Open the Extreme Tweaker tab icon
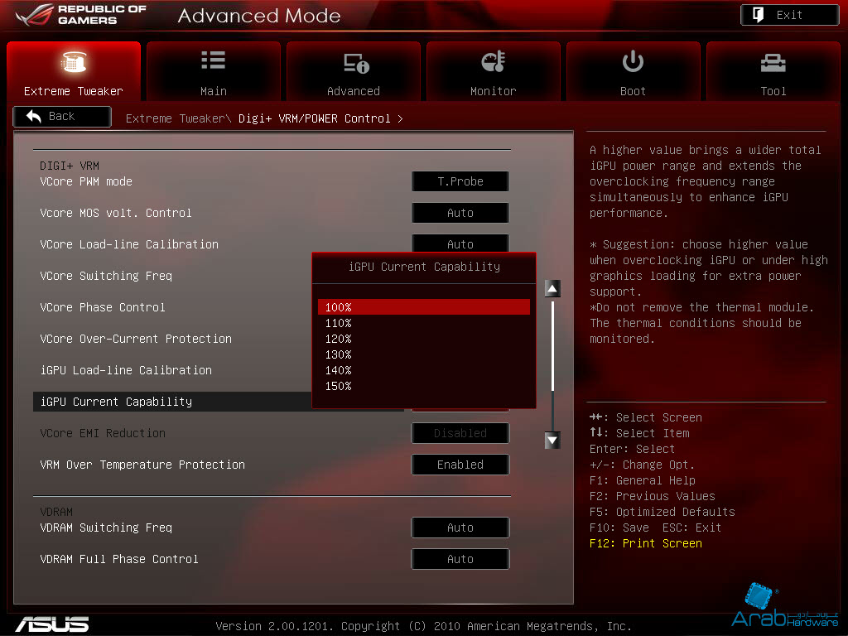The height and width of the screenshot is (636, 848). [x=74, y=63]
